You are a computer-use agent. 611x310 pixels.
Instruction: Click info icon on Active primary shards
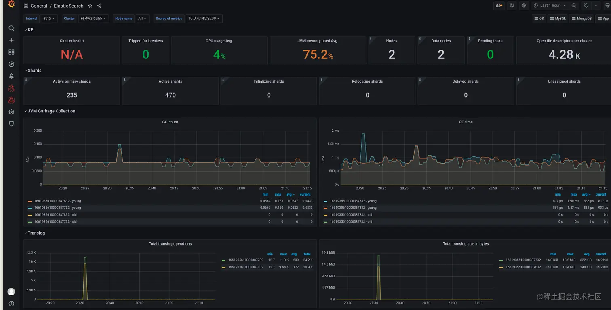(26, 80)
